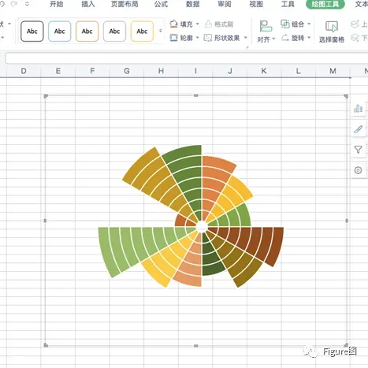Open the 对齐 dropdown arrow
This screenshot has width=368, height=368.
click(273, 39)
